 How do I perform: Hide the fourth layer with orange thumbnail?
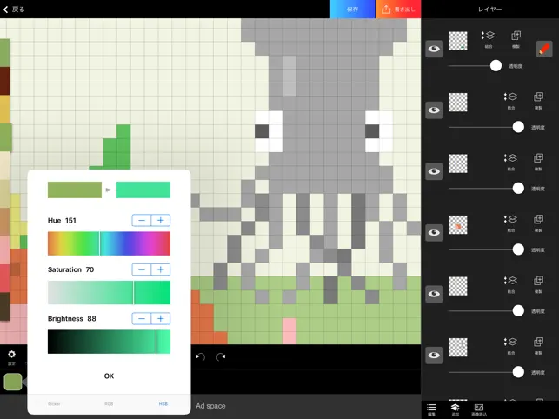[434, 232]
